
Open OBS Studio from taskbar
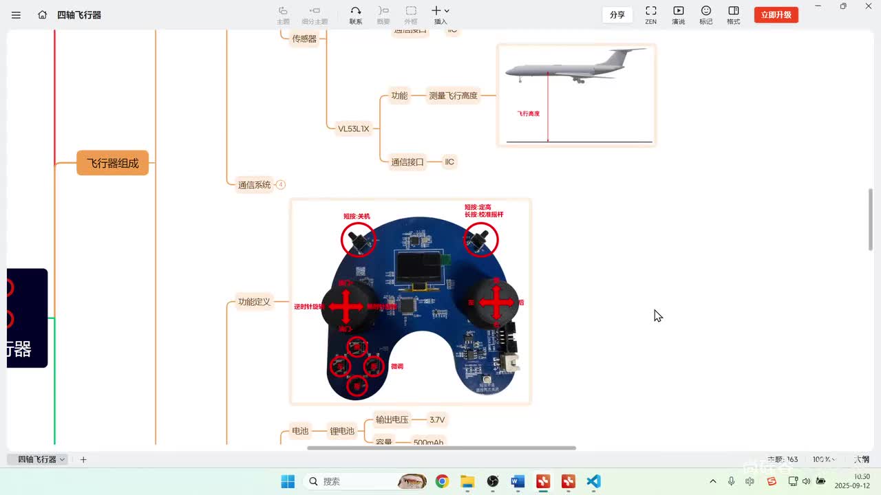coord(493,481)
